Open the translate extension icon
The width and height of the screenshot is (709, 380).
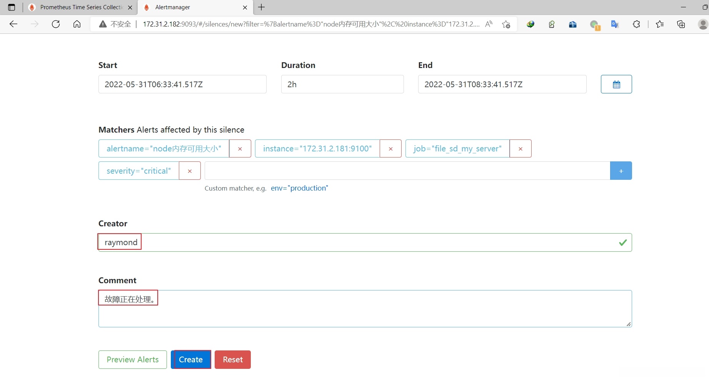[x=615, y=24]
